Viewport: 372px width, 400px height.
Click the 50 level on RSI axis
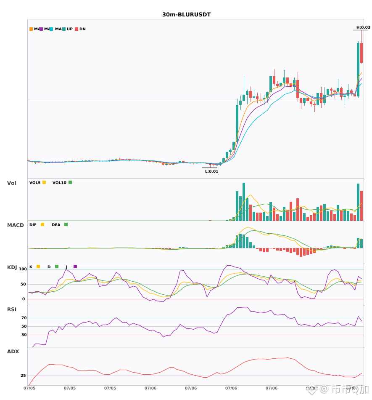(x=24, y=326)
